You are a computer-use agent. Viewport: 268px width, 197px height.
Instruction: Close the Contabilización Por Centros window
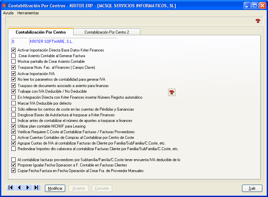pyautogui.click(x=262, y=6)
